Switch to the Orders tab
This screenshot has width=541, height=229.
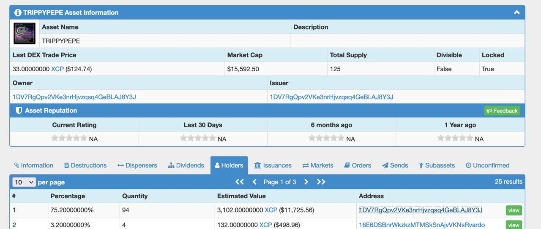(358, 165)
